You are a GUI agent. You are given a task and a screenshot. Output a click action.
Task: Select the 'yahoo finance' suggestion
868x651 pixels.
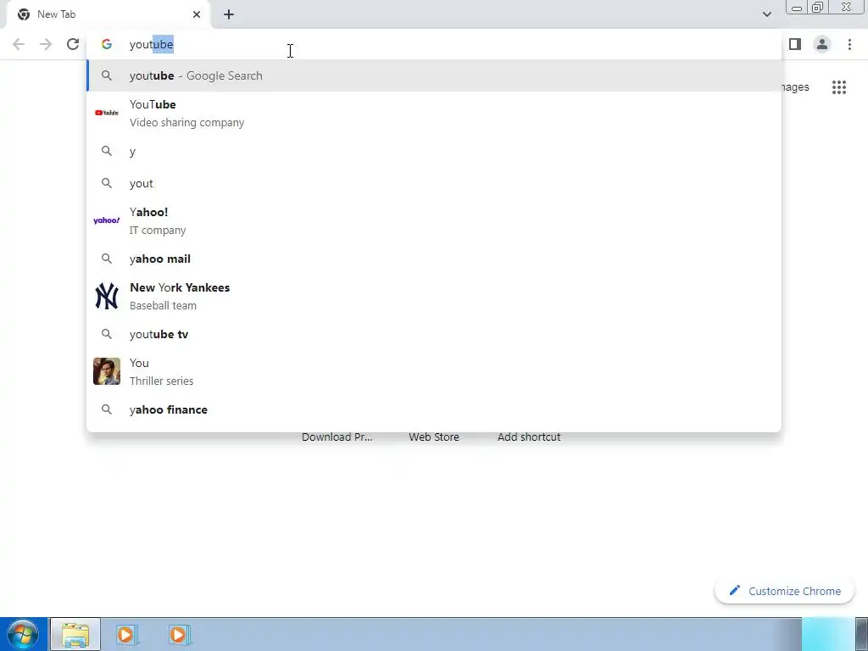434,409
